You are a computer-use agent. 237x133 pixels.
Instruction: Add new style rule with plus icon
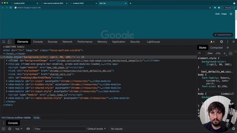(x=225, y=53)
